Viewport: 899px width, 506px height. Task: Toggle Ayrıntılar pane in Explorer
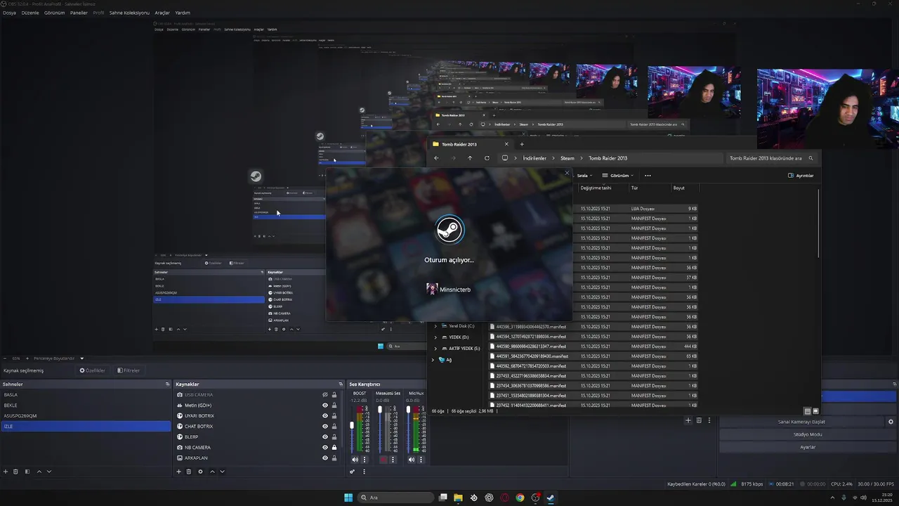pos(801,176)
